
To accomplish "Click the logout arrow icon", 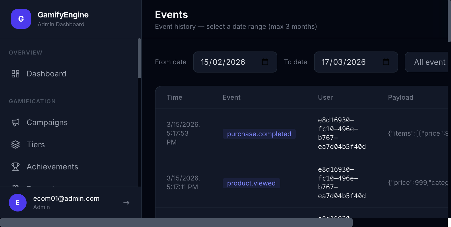I will point(126,203).
